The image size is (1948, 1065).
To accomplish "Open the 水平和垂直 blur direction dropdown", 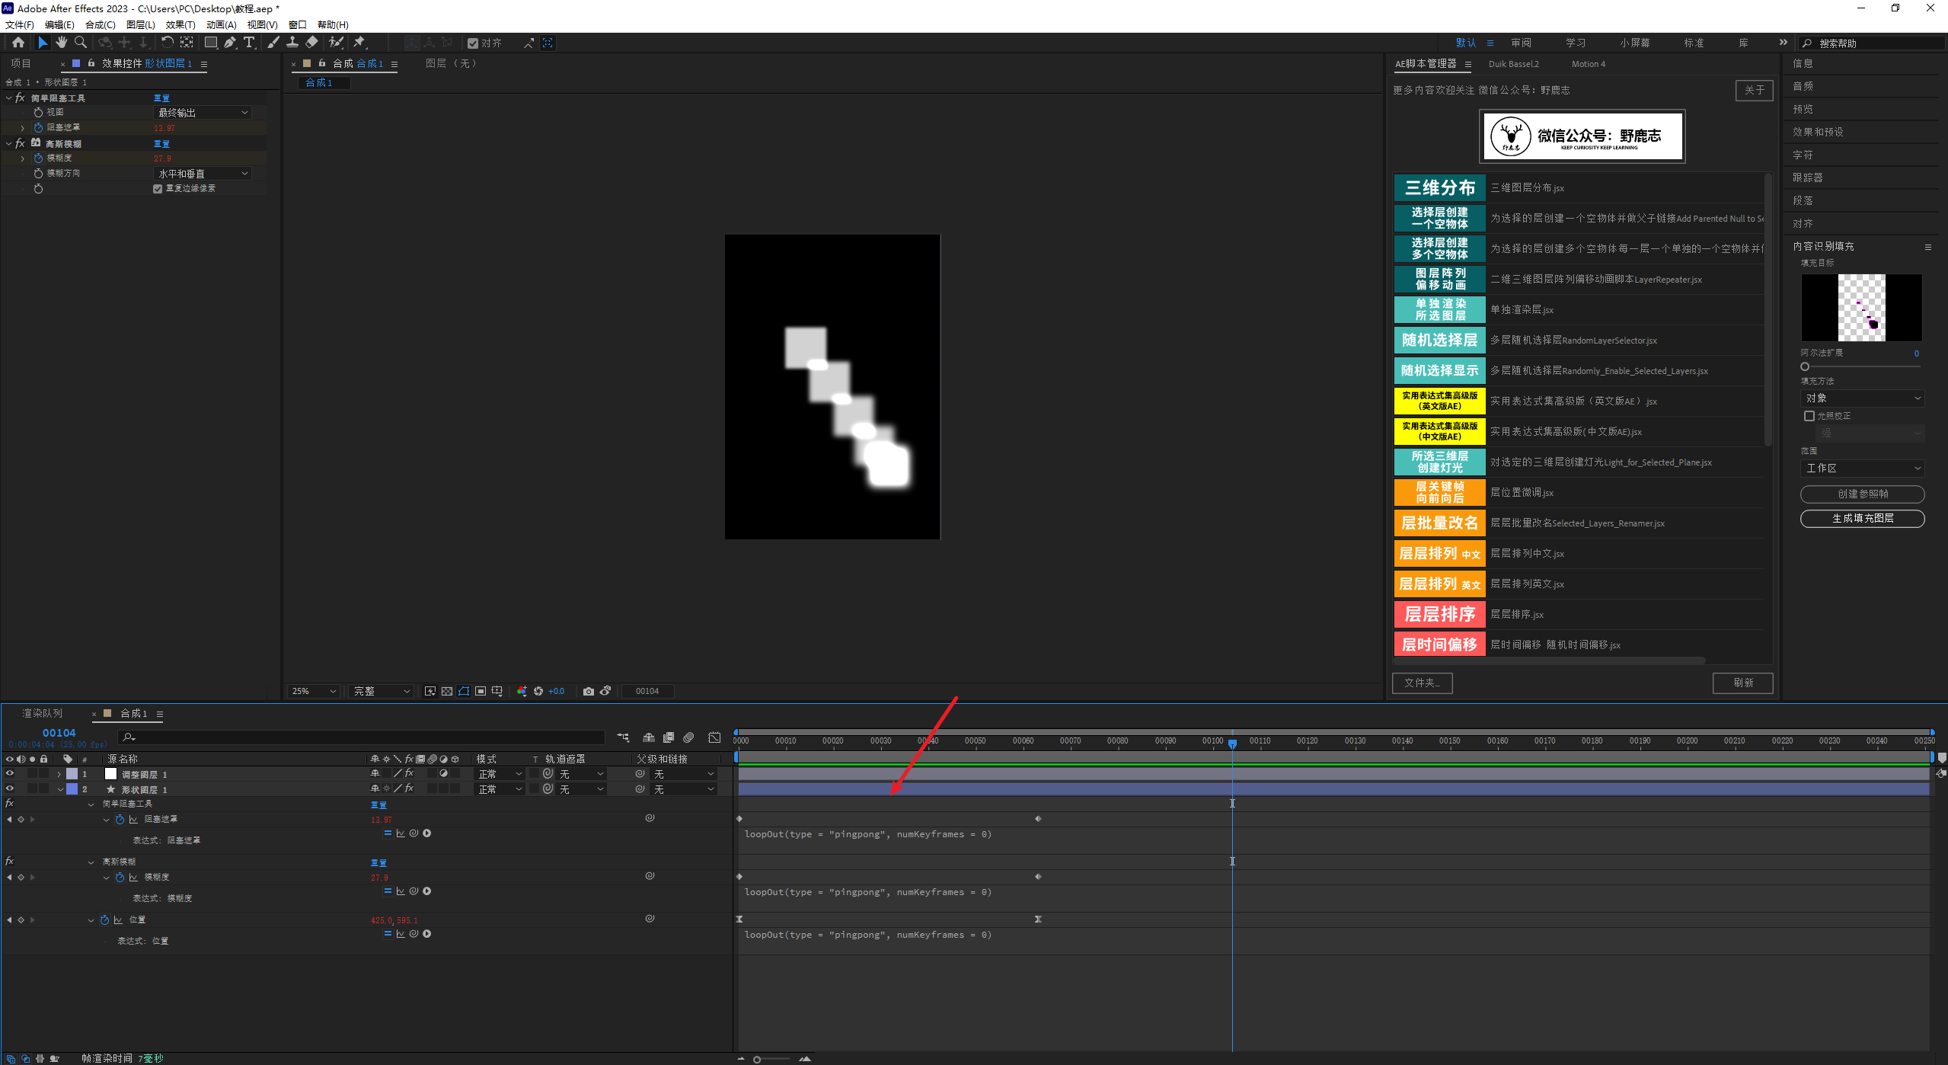I will pyautogui.click(x=203, y=174).
